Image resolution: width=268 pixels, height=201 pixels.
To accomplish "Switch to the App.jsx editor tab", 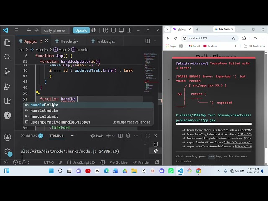I will tap(31, 41).
